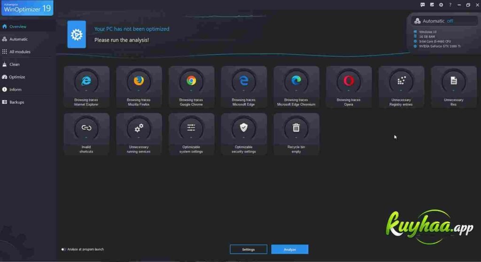
Task: Open Internet Explorer browsing traces tile
Action: pyautogui.click(x=86, y=87)
